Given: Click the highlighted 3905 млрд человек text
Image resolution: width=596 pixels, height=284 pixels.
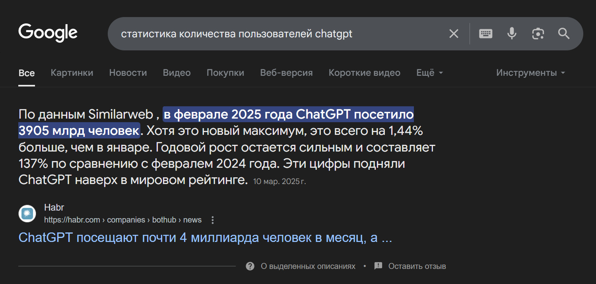Looking at the screenshot, I should tap(79, 130).
